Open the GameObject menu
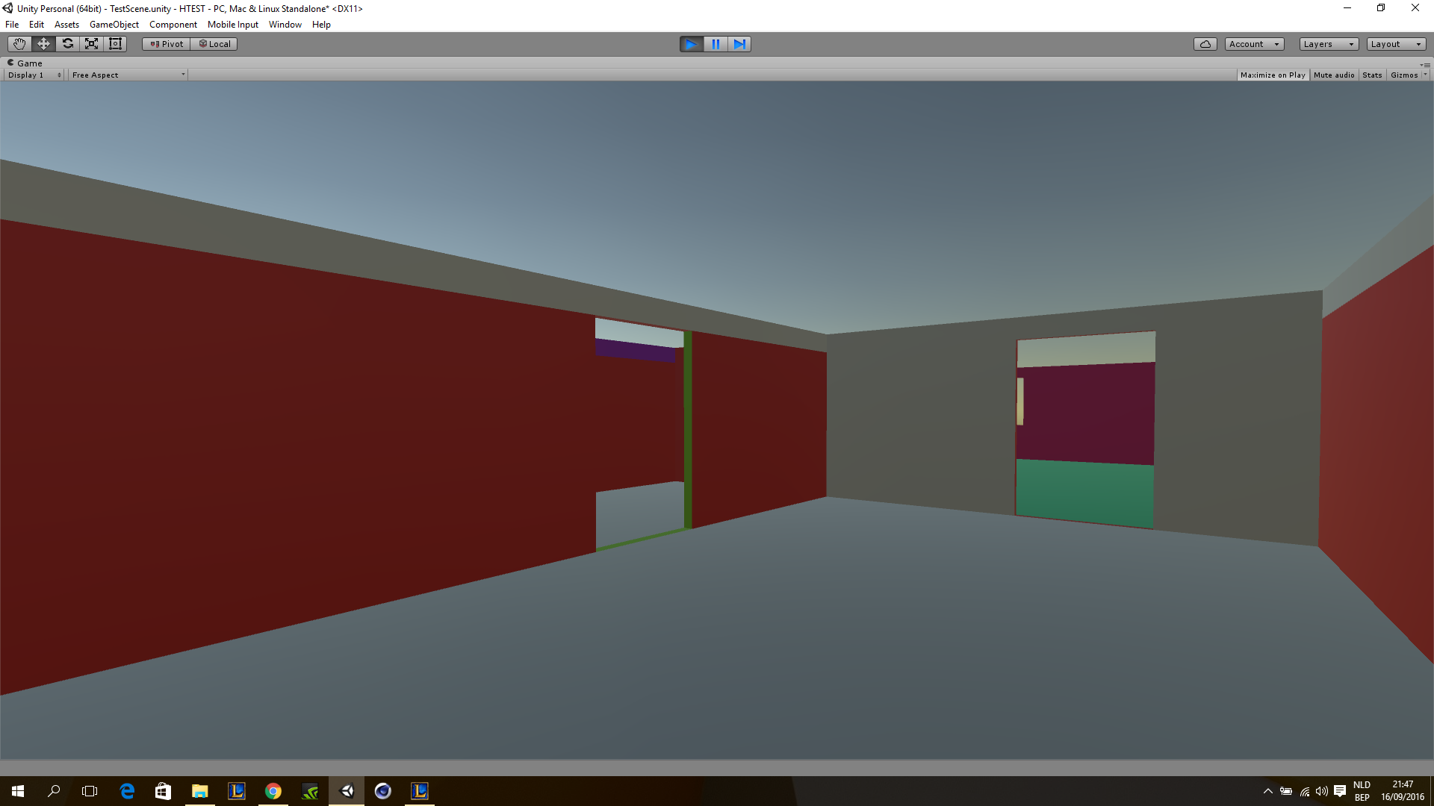This screenshot has height=806, width=1434. pos(114,25)
